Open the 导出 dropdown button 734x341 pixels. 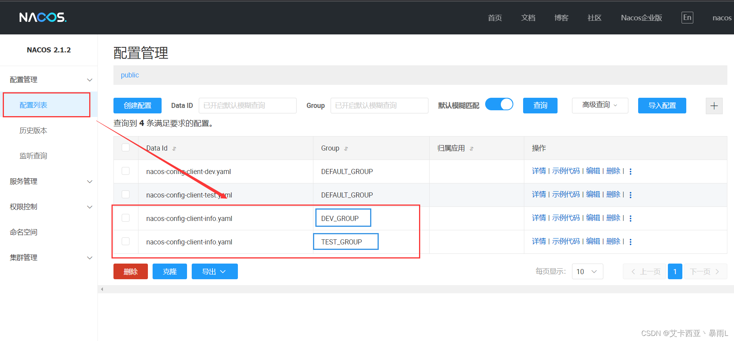tap(214, 271)
